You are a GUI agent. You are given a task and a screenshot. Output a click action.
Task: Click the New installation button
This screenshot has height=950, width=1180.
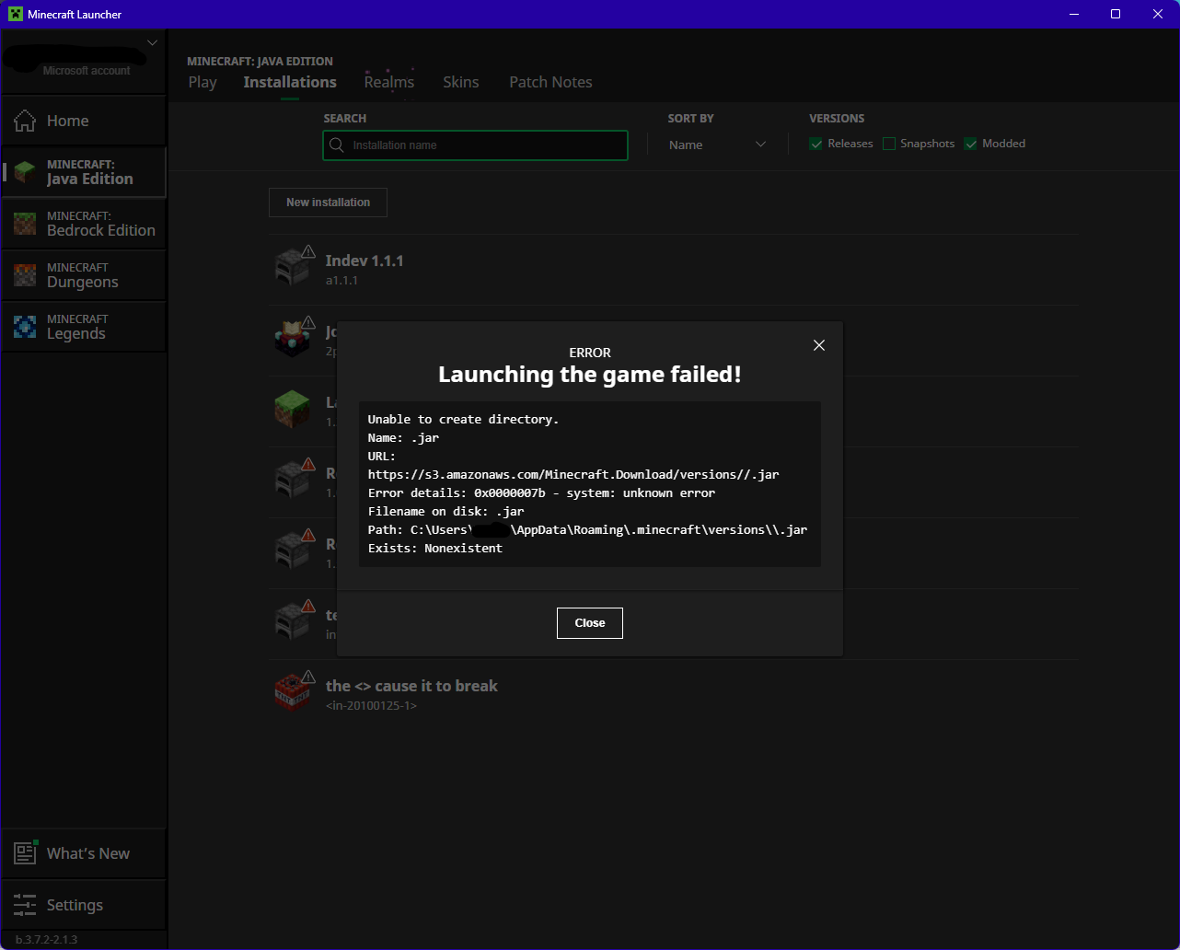point(328,203)
